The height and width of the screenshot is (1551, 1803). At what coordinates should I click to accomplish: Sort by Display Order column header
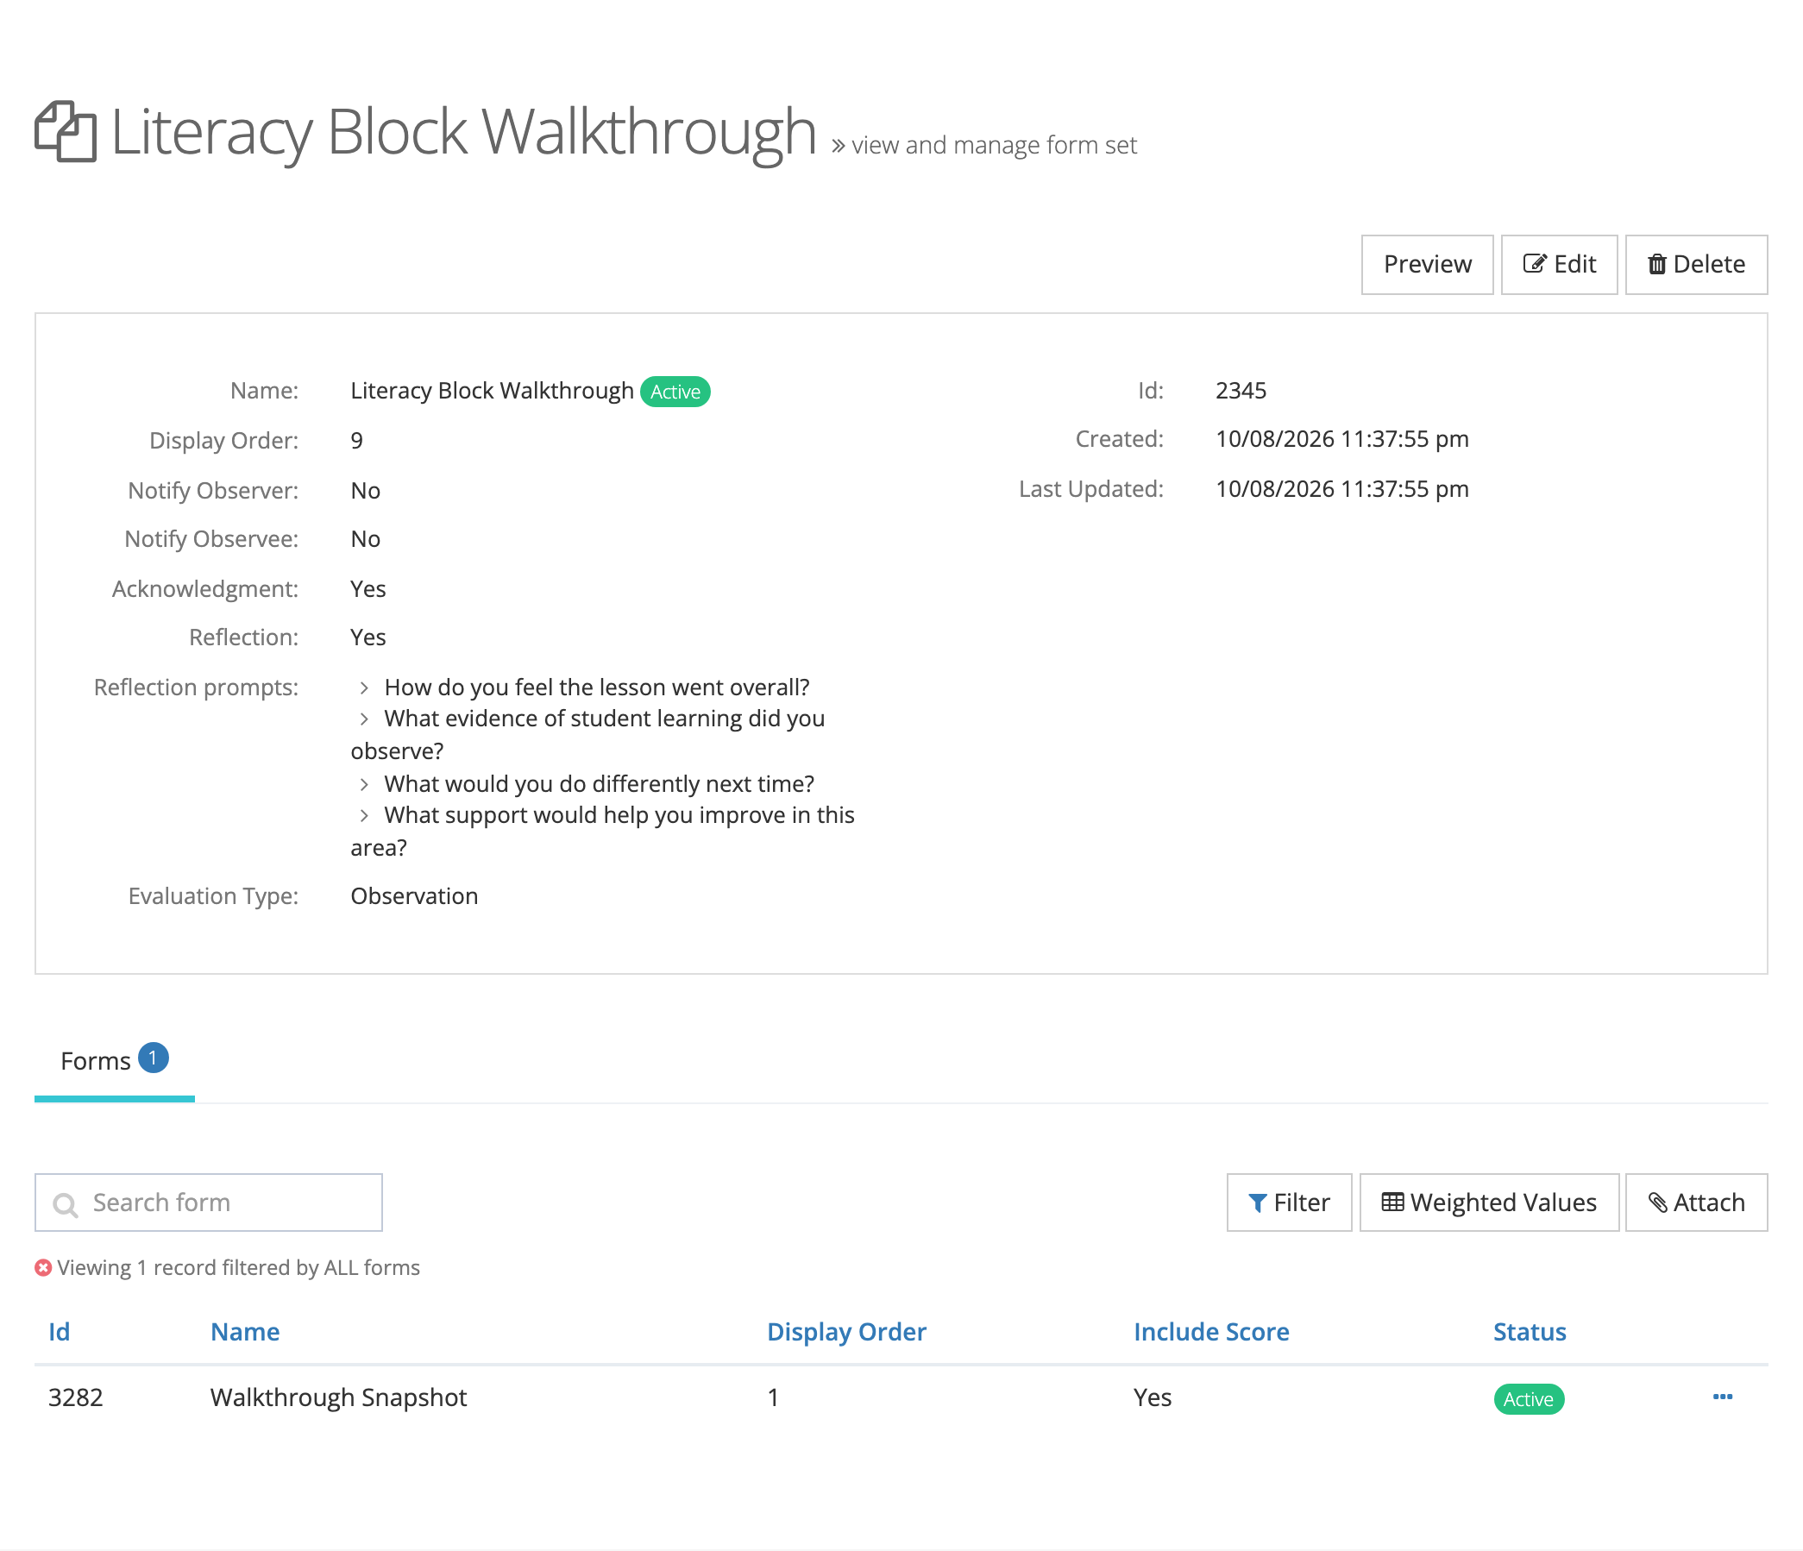846,1332
